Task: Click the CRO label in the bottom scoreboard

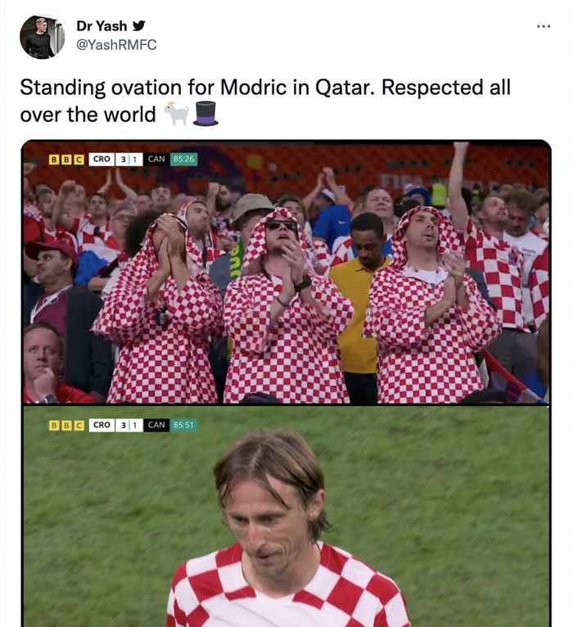Action: point(102,426)
